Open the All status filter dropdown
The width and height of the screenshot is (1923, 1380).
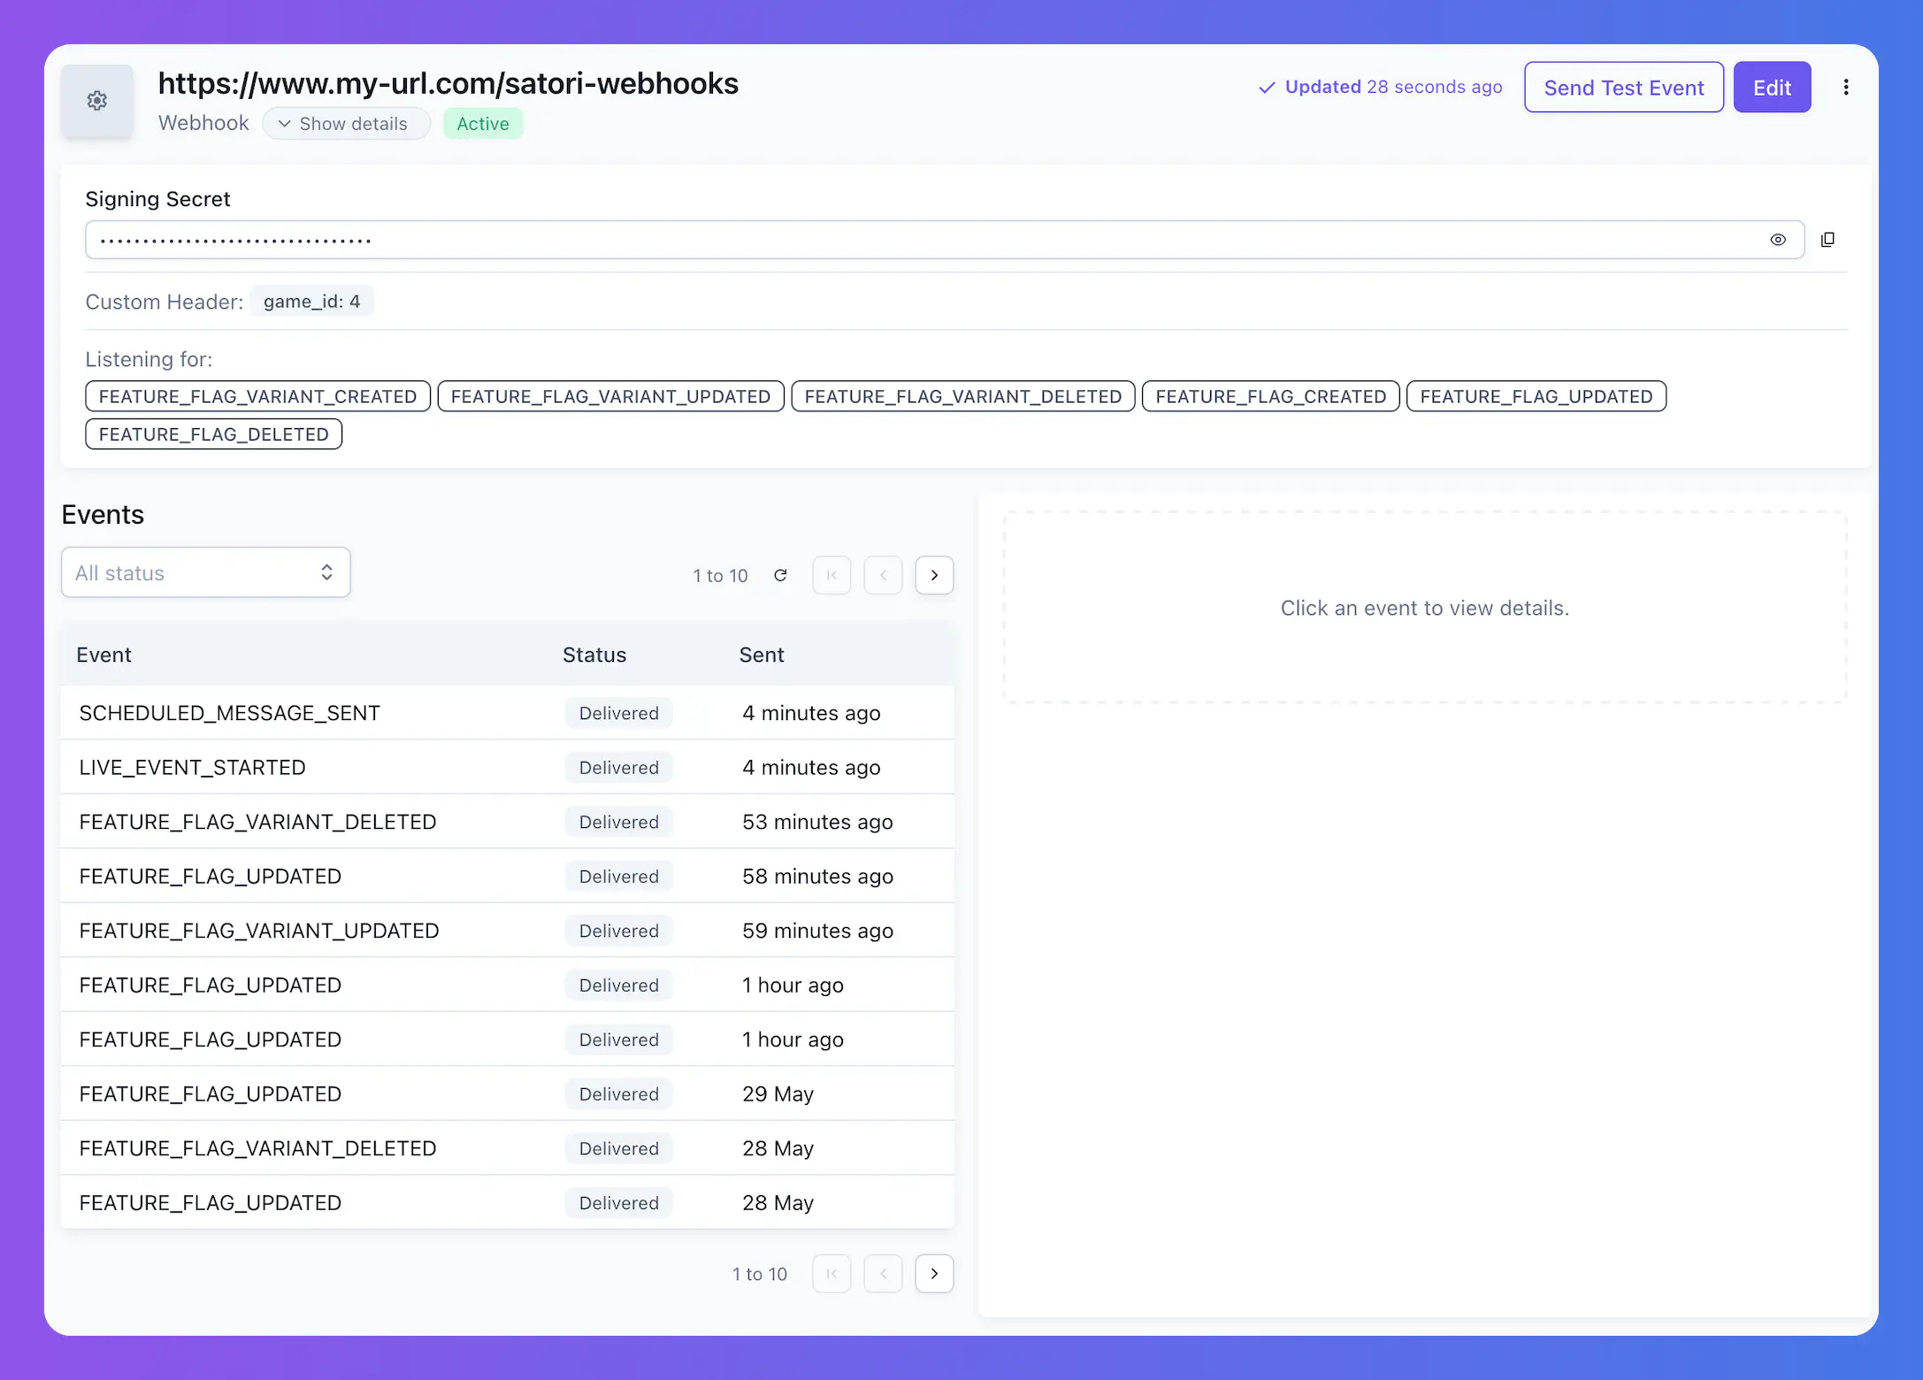click(205, 572)
